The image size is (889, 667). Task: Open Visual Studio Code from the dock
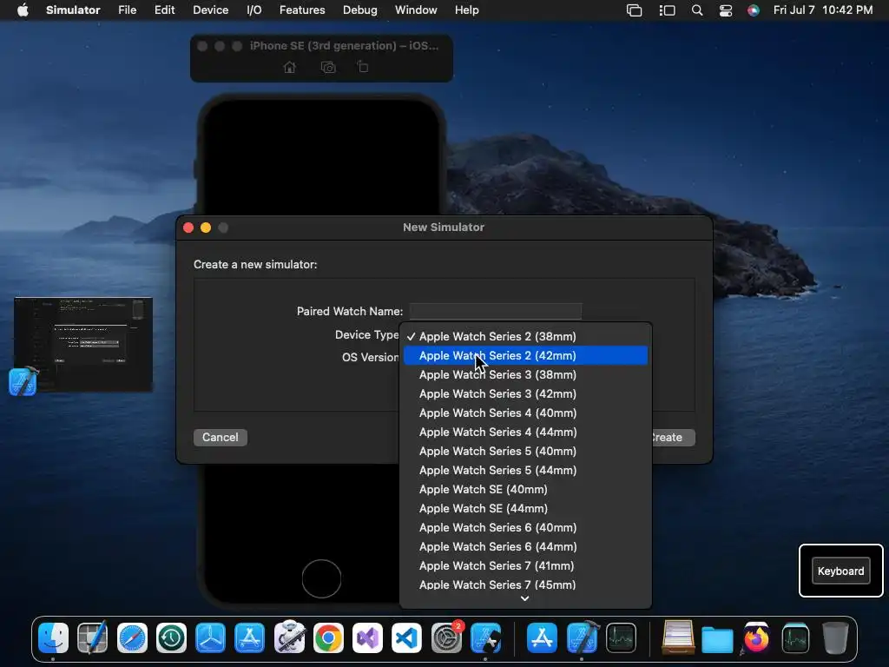[406, 637]
